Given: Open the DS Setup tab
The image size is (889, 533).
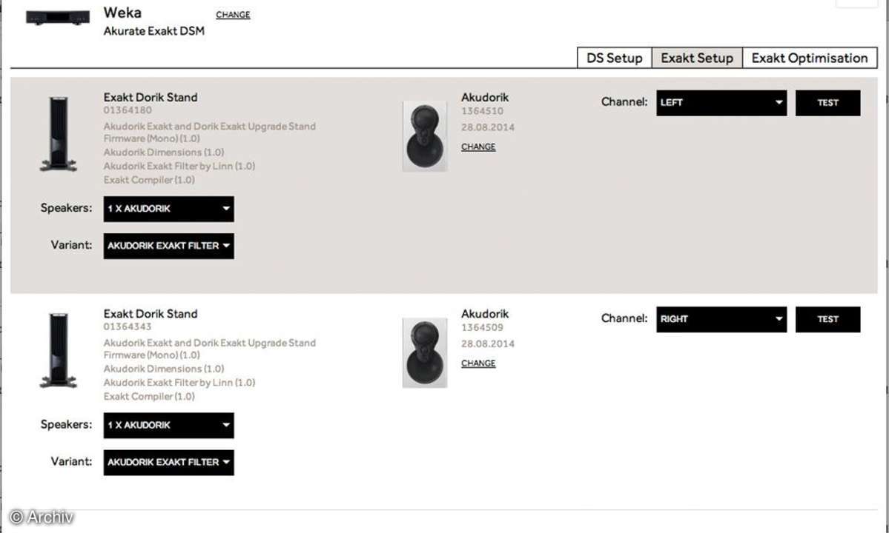Looking at the screenshot, I should pyautogui.click(x=614, y=58).
